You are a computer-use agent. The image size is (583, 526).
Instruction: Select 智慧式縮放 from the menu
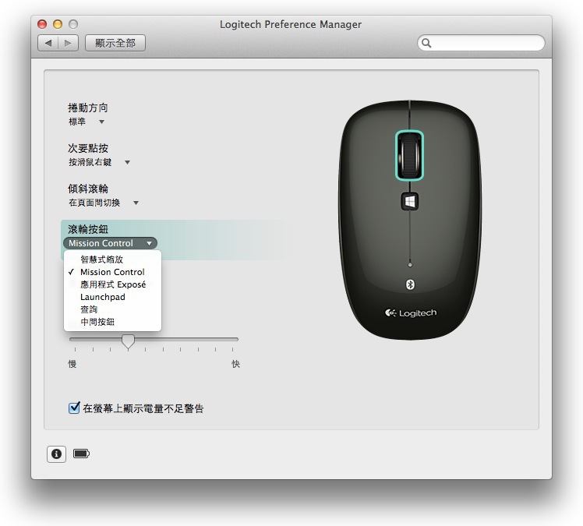coord(113,259)
